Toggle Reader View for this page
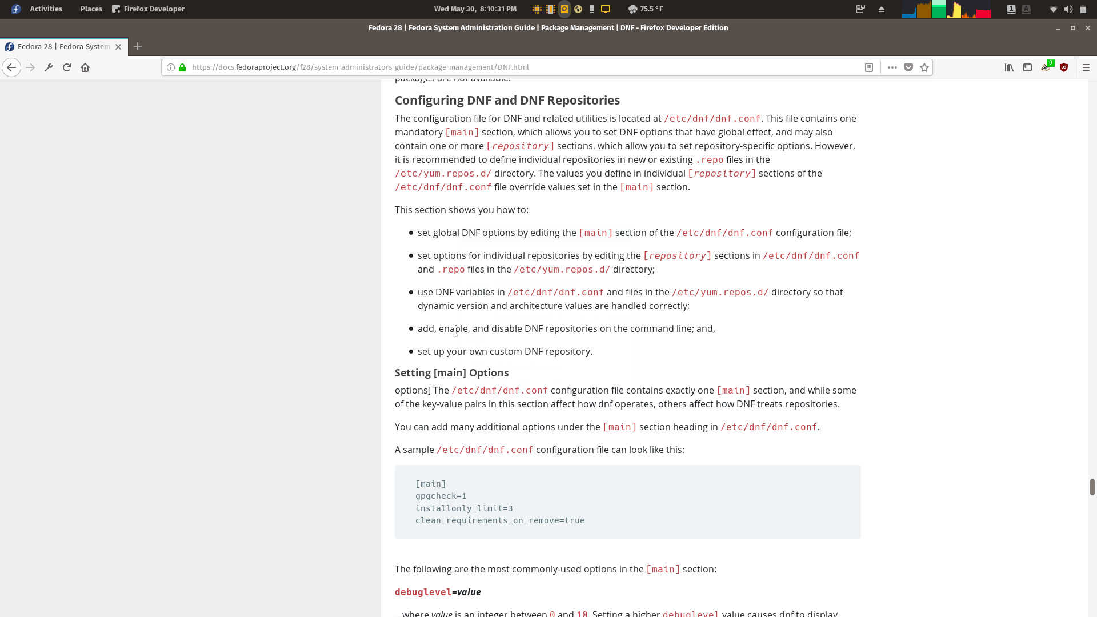The width and height of the screenshot is (1097, 617). (868, 67)
